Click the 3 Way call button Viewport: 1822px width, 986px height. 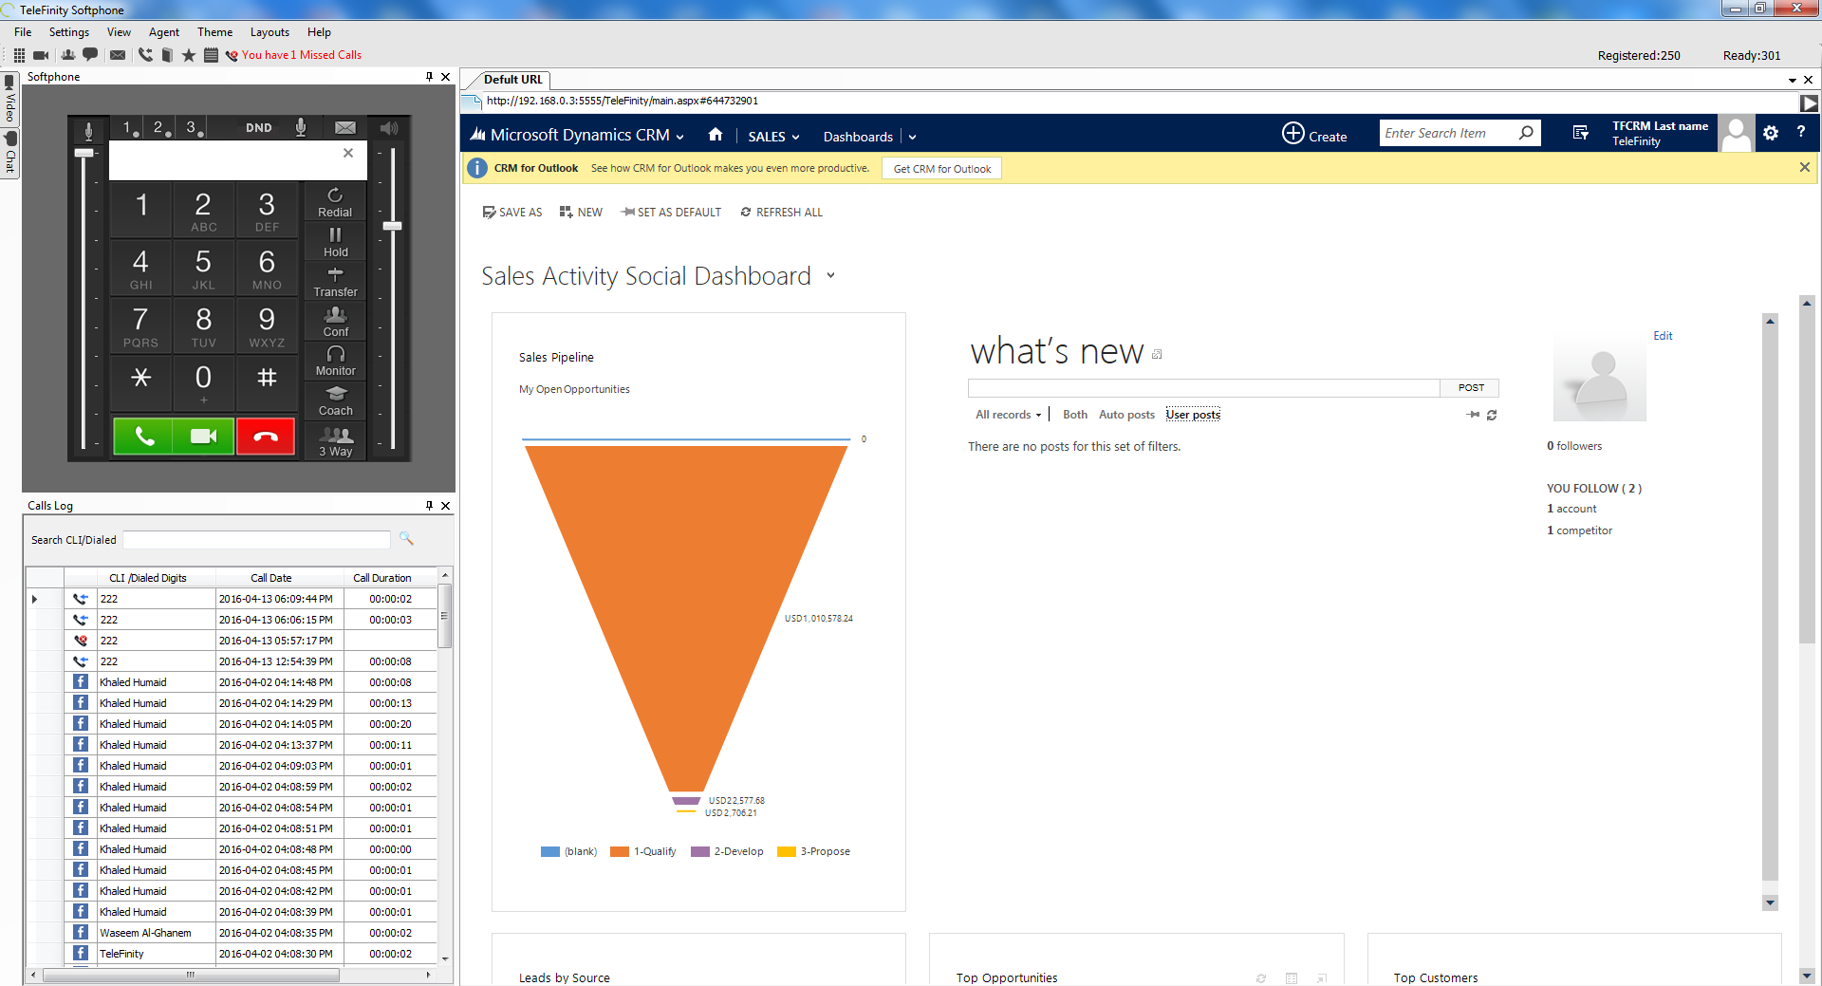(x=335, y=441)
